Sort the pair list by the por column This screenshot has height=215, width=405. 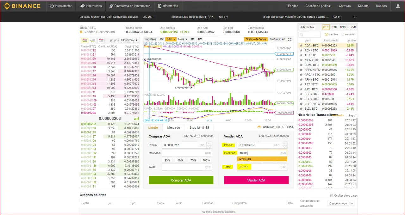(x=308, y=40)
